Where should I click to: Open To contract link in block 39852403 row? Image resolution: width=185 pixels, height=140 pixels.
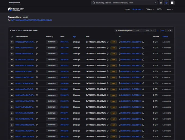tap(131, 125)
